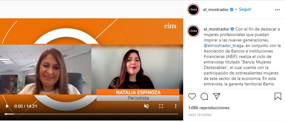Screen dimensions: 285x122
Task: Save the post with bookmark icon
Action: click(x=278, y=96)
